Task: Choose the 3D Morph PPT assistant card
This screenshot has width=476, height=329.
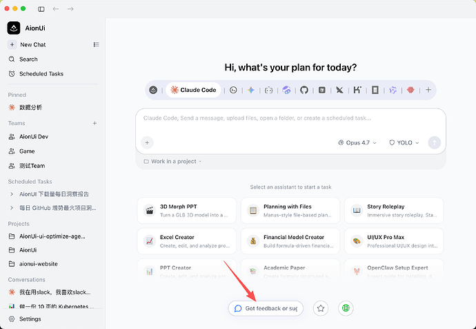Action: [x=187, y=210]
